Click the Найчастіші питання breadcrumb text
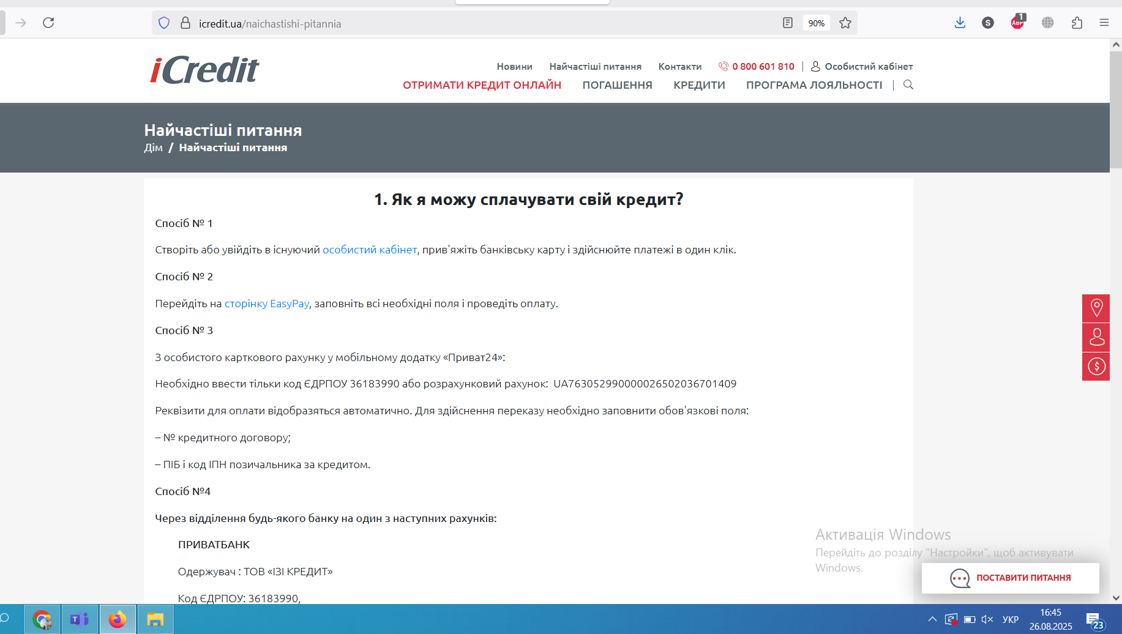 233,147
